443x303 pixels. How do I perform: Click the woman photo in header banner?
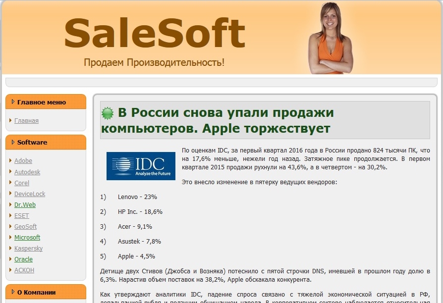click(x=331, y=38)
